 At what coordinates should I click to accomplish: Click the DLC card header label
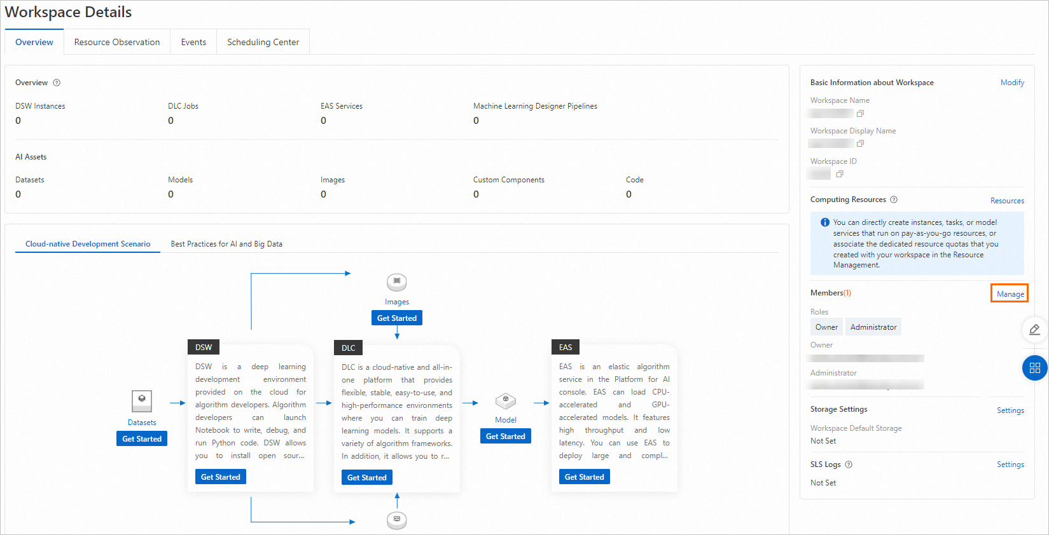[349, 348]
